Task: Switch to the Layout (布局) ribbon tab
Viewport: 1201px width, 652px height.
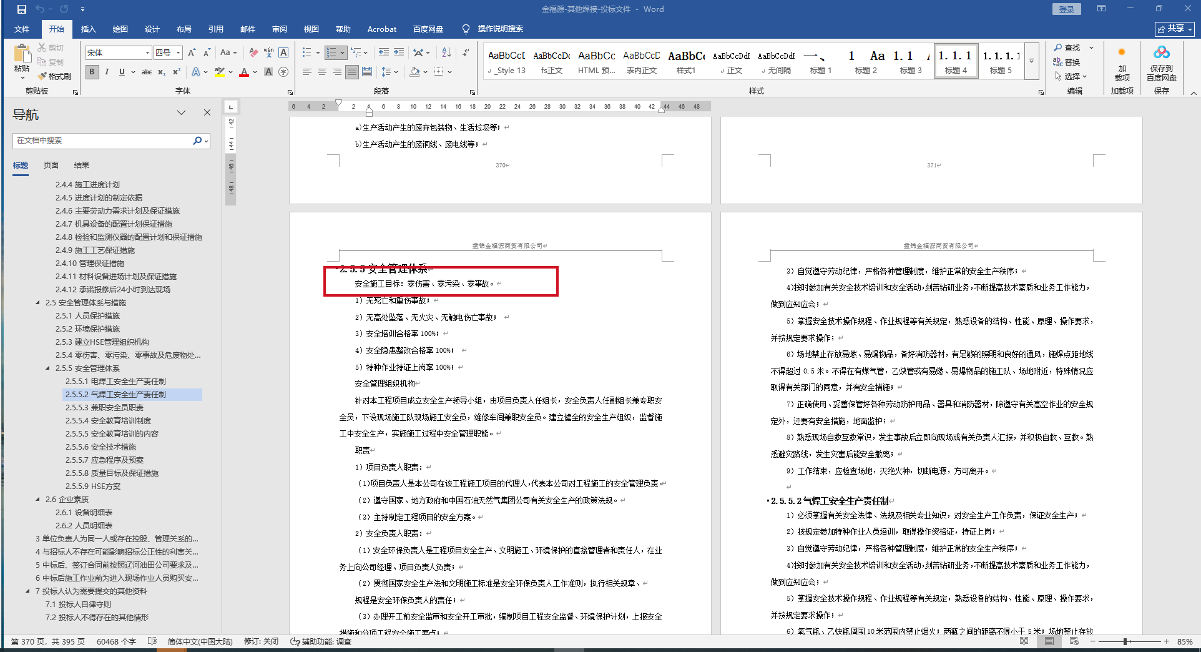Action: pos(184,29)
